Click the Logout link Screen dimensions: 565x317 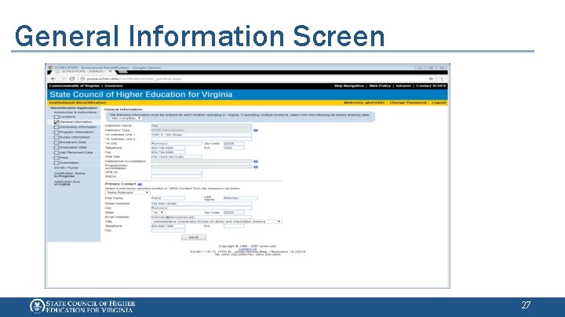[x=439, y=103]
